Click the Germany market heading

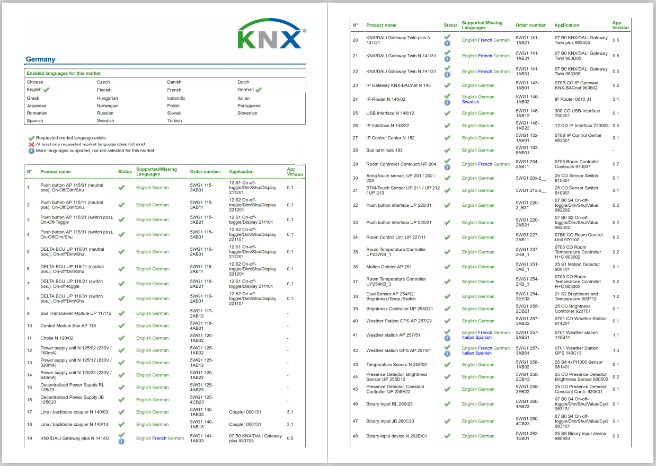40,59
